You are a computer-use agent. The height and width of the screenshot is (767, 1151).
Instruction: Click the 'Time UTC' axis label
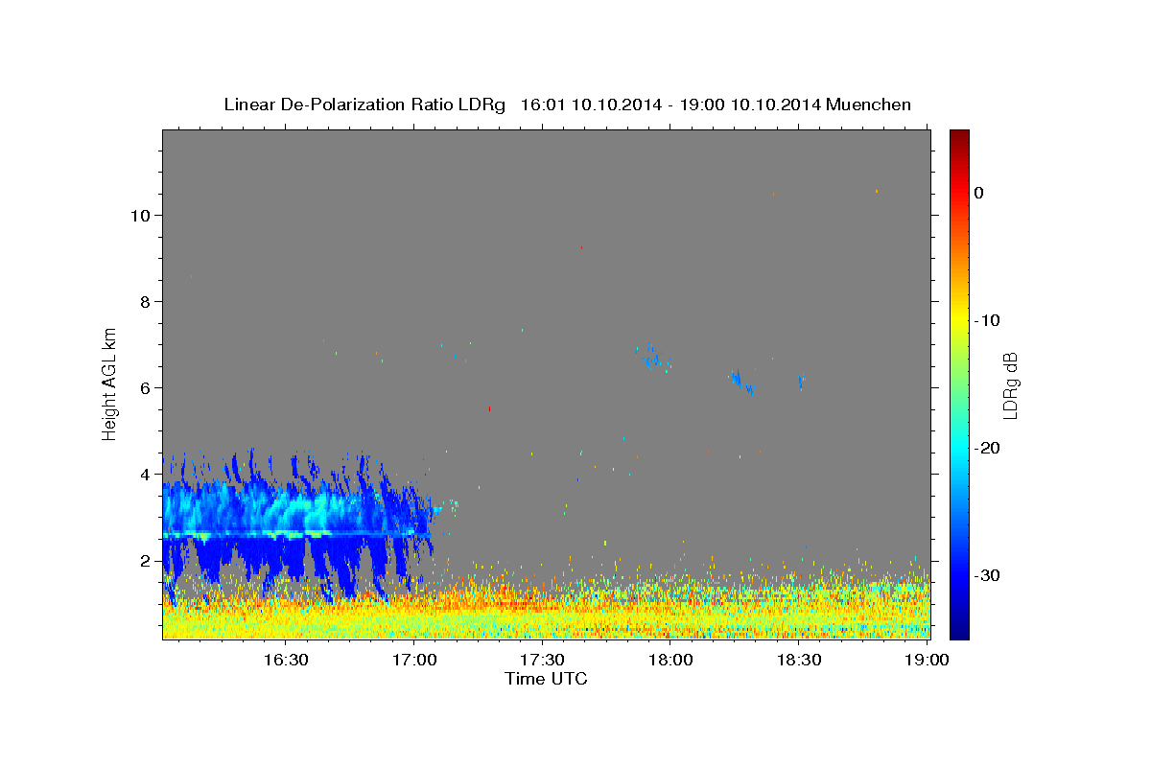click(x=546, y=679)
